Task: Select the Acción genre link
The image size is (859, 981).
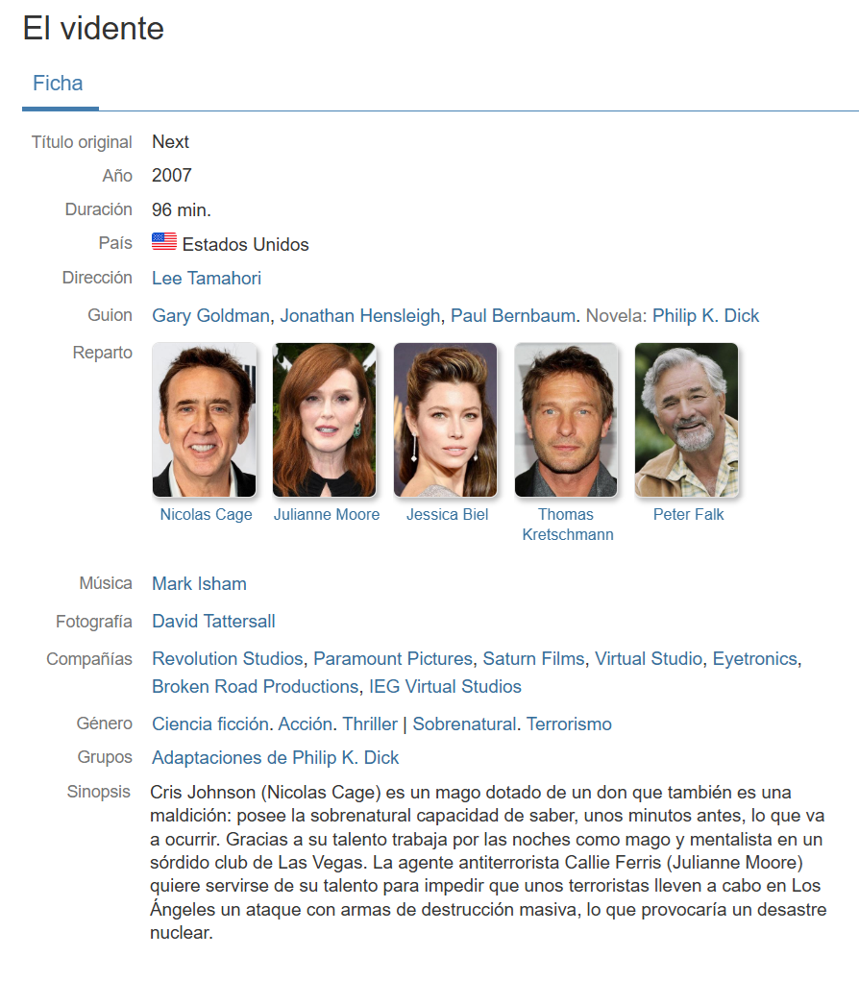Action: click(x=306, y=723)
